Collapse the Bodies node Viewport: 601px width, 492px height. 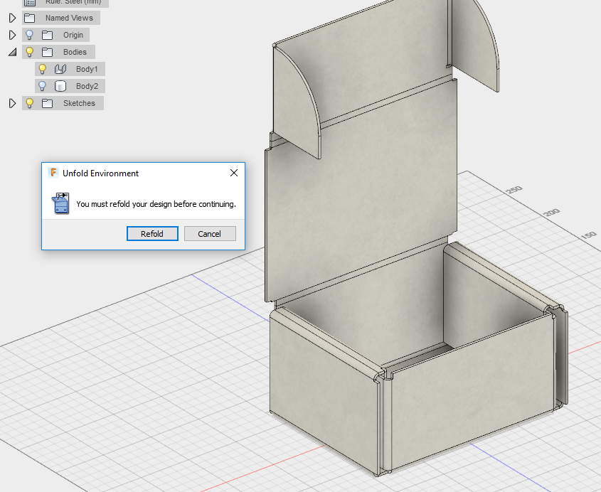(x=13, y=52)
